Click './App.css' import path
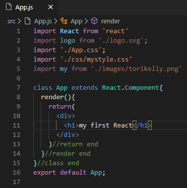This screenshot has width=187, height=188. 81,50
